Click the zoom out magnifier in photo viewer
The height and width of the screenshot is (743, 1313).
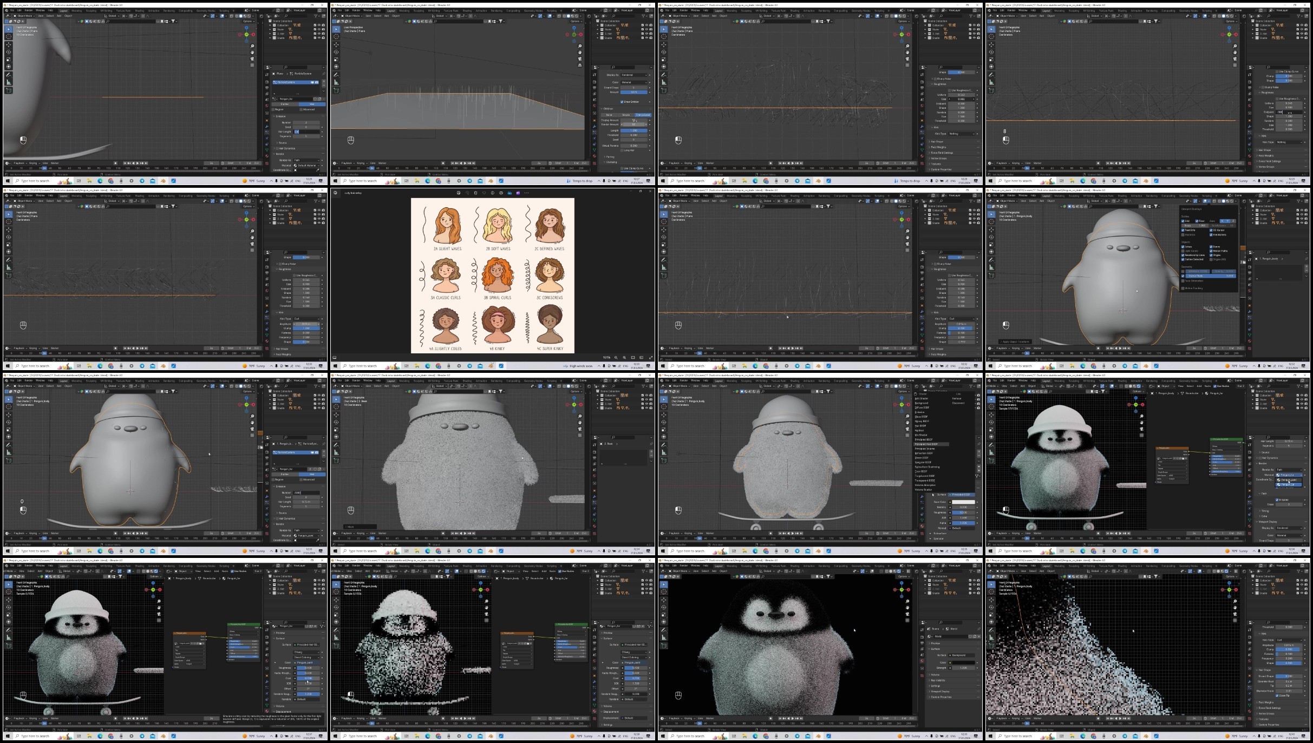pos(616,358)
